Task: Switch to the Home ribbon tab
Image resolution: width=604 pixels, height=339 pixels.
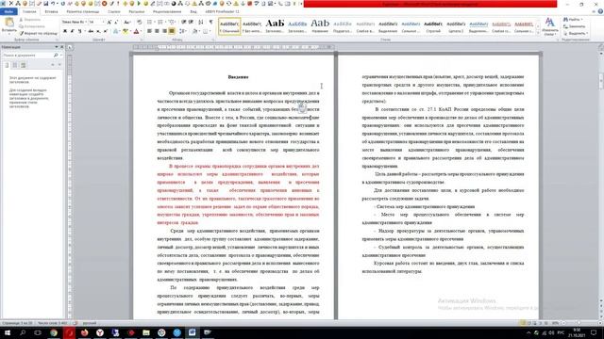Action: 29,12
